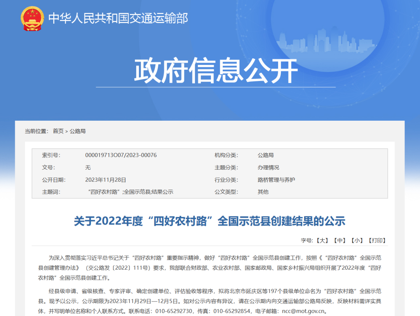The height and width of the screenshot is (316, 420).
Task: Click the 主题词 label
Action: [51, 192]
